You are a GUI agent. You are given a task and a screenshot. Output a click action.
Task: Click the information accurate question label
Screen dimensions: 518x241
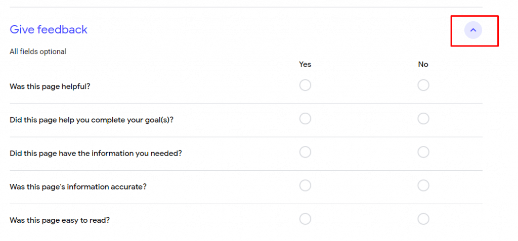tap(78, 187)
